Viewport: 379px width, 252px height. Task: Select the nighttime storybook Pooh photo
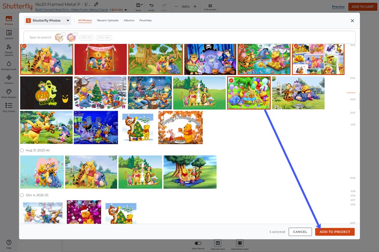point(150,93)
